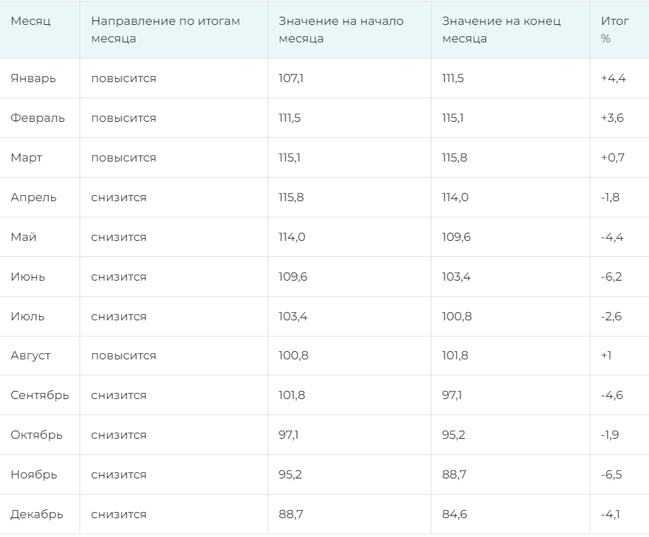Click the "Направление по итогам месяца" header
The image size is (649, 537).
[165, 30]
